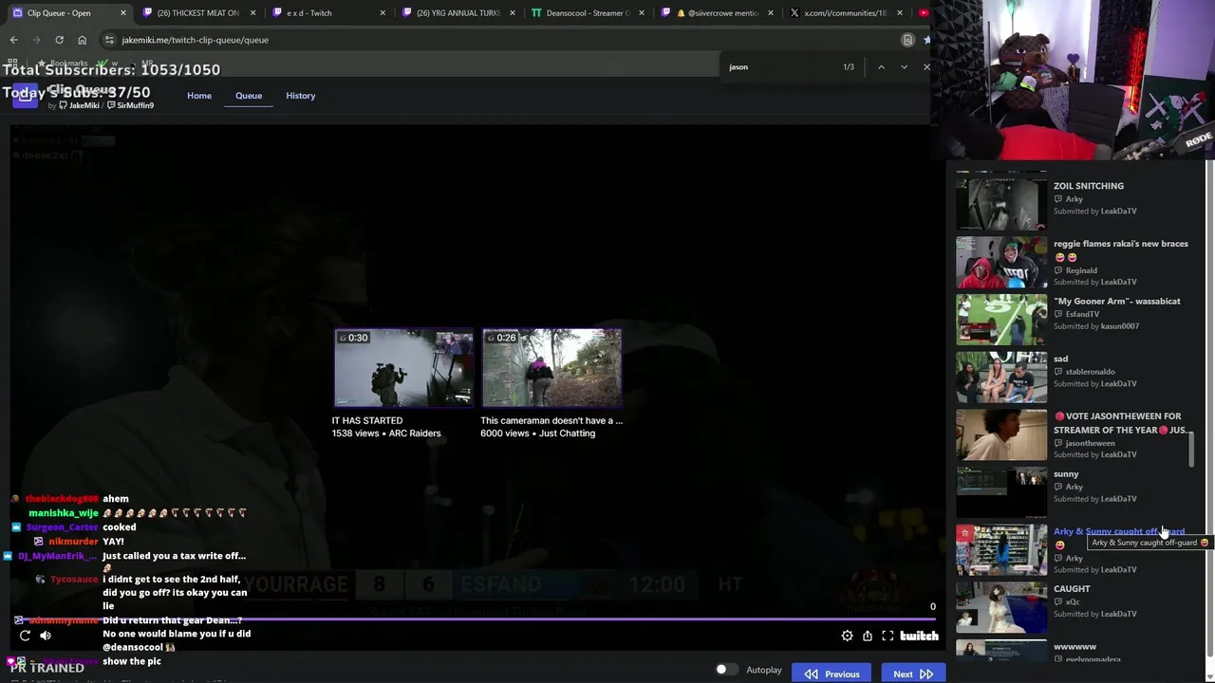Open the stableronaldo clip thumbnail
This screenshot has width=1215, height=683.
(1001, 378)
